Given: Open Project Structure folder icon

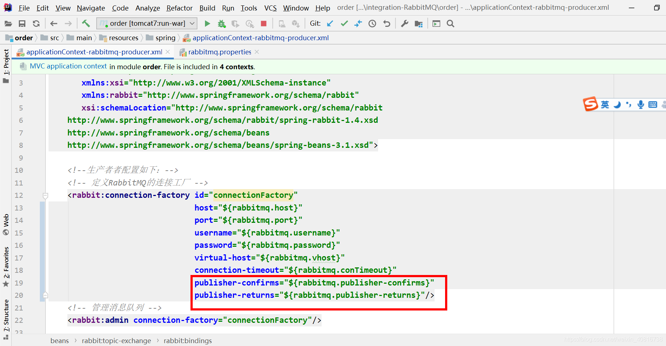Looking at the screenshot, I should pos(419,24).
